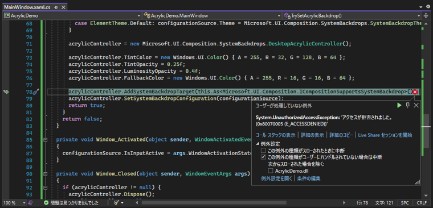Click the コール スタックの表示 link
This screenshot has width=433, height=208.
pyautogui.click(x=275, y=135)
